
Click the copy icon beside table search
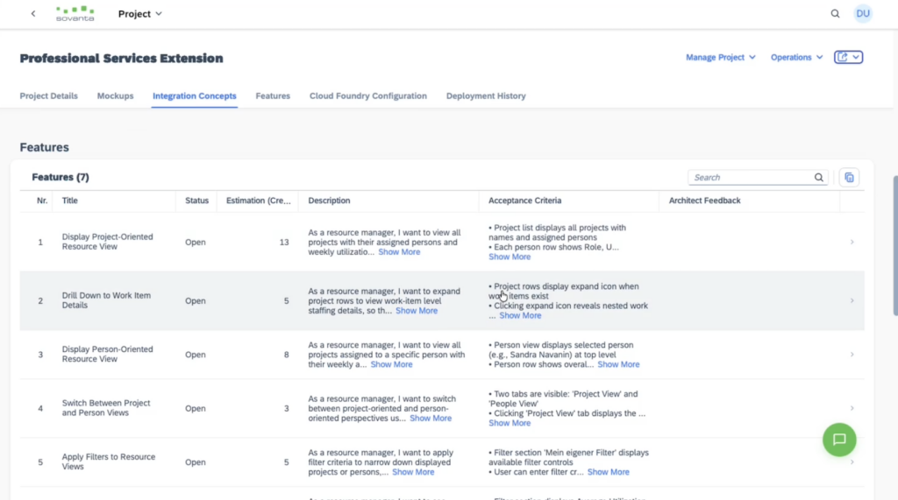(x=849, y=178)
